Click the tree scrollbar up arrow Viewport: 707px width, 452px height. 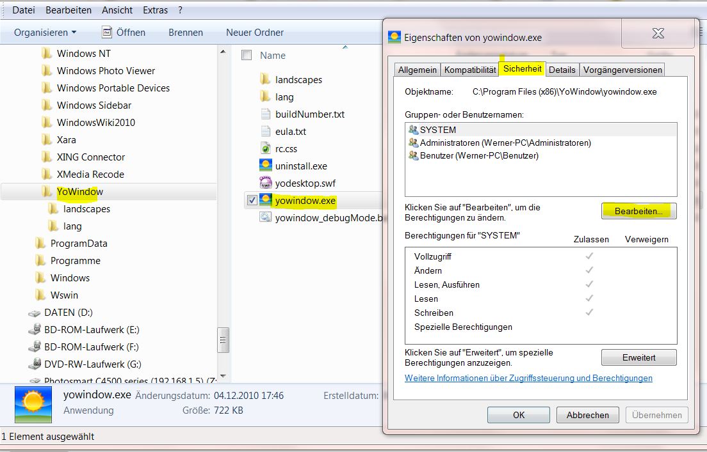(x=223, y=52)
